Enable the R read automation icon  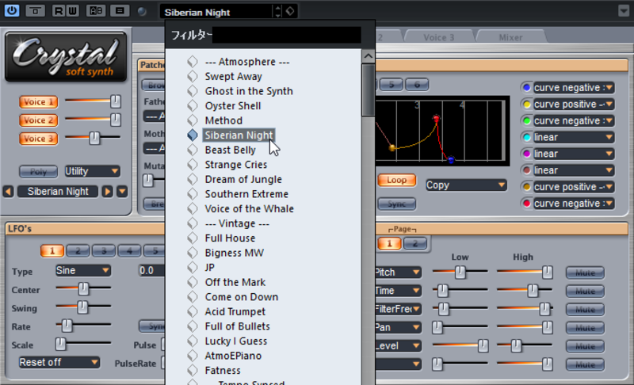tap(59, 10)
